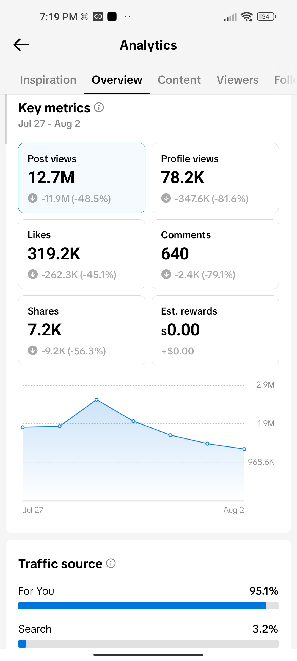
Task: Switch to the Content tab
Action: pos(179,80)
